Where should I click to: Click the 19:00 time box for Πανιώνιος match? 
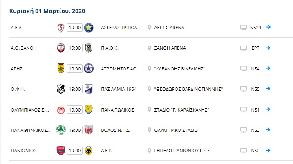coord(75,151)
